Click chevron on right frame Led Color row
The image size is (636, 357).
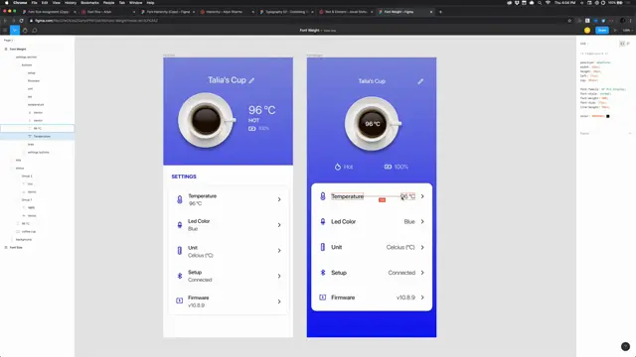[422, 222]
